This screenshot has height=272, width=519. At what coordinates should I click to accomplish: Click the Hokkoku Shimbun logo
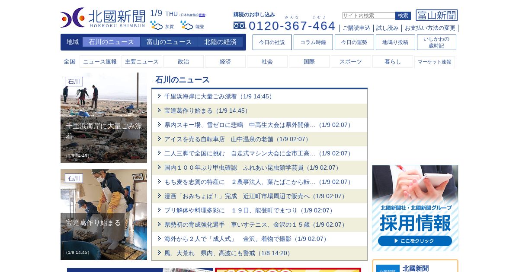tap(103, 18)
